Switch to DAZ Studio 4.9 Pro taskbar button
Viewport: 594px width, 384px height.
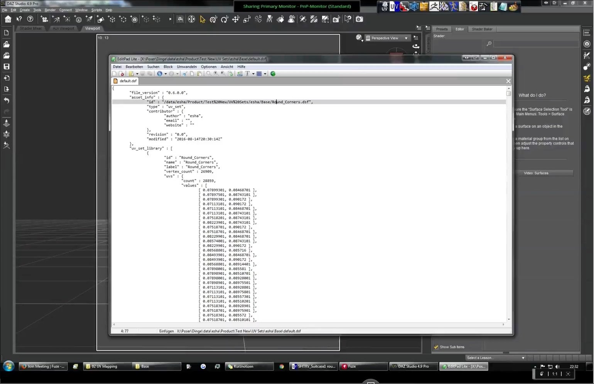tap(413, 366)
